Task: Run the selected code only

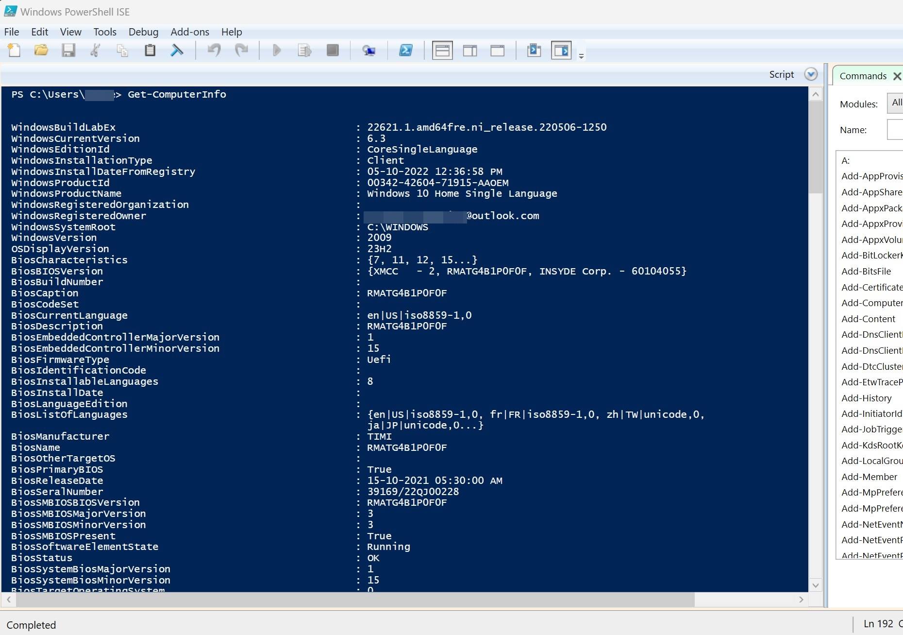Action: (x=304, y=50)
